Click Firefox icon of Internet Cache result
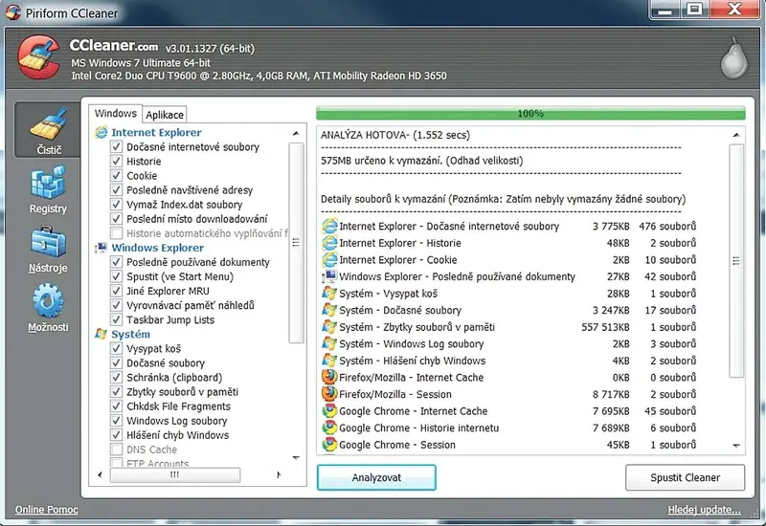Image resolution: width=766 pixels, height=526 pixels. (329, 377)
